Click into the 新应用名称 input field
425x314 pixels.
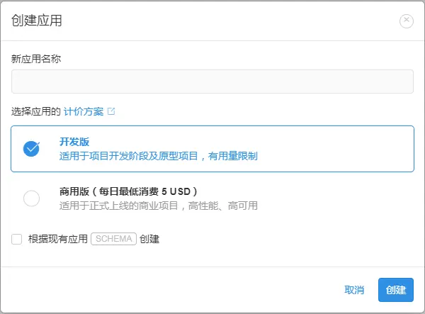212,82
